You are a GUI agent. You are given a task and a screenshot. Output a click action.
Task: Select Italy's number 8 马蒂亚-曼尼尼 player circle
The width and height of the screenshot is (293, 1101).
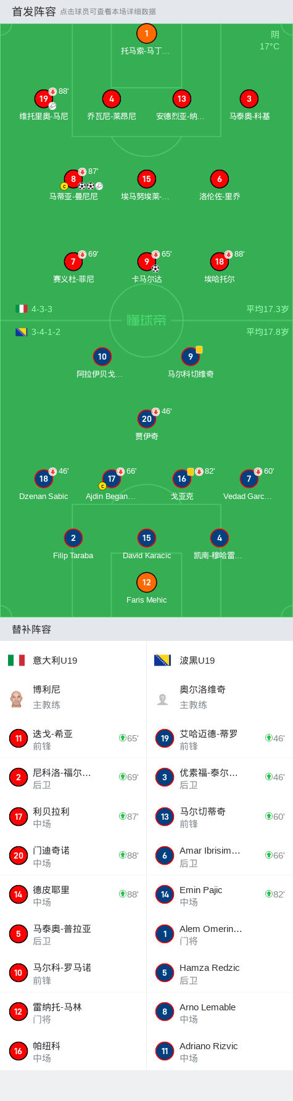pos(73,179)
